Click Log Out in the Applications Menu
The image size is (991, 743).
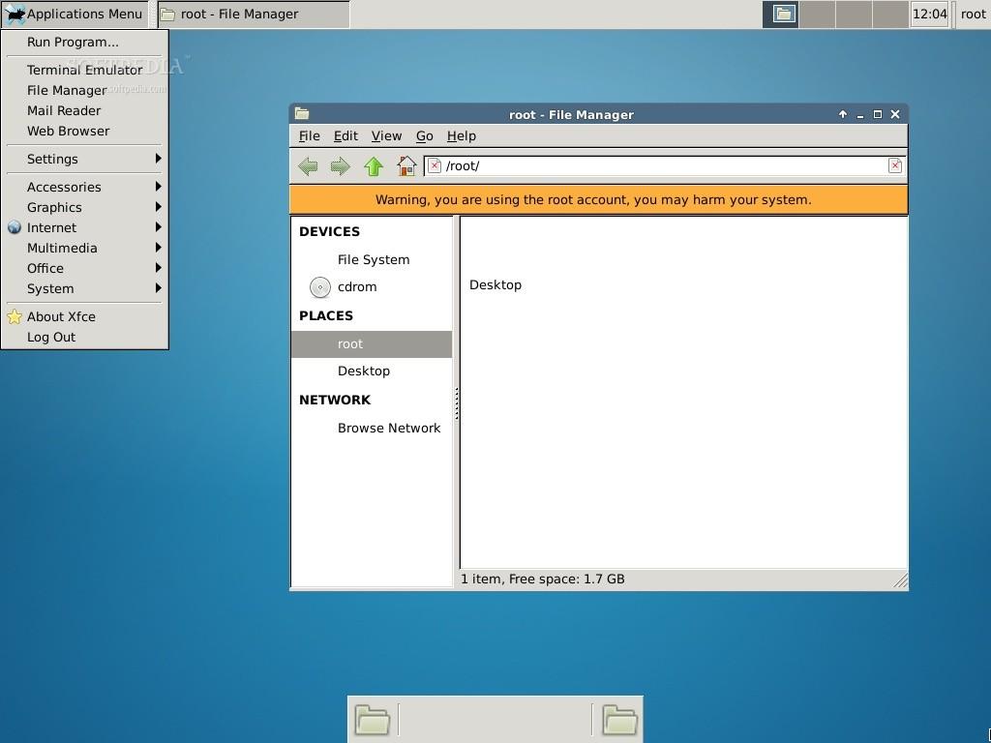[x=51, y=337]
